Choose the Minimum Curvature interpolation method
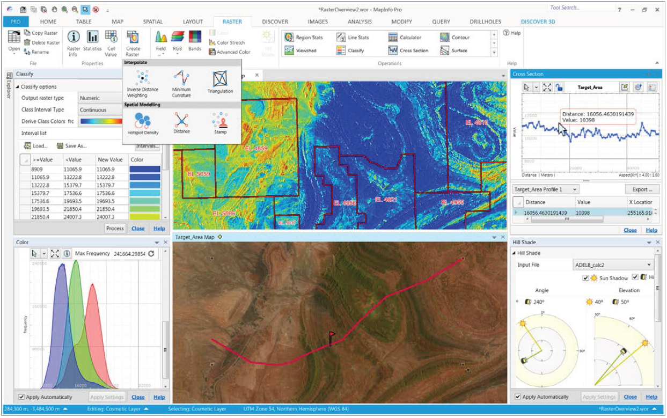This screenshot has height=418, width=667. click(x=182, y=82)
